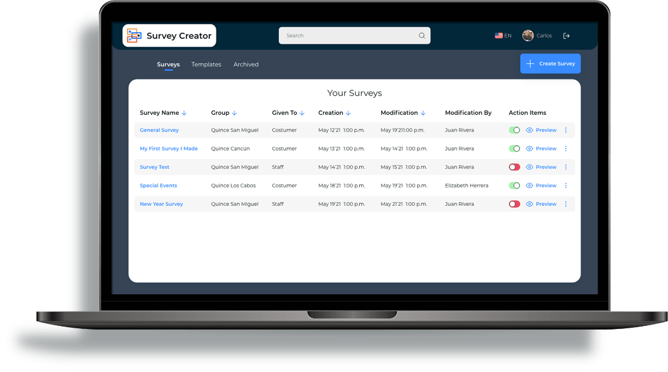Toggle Special Events survey off
The image size is (668, 372).
514,185
